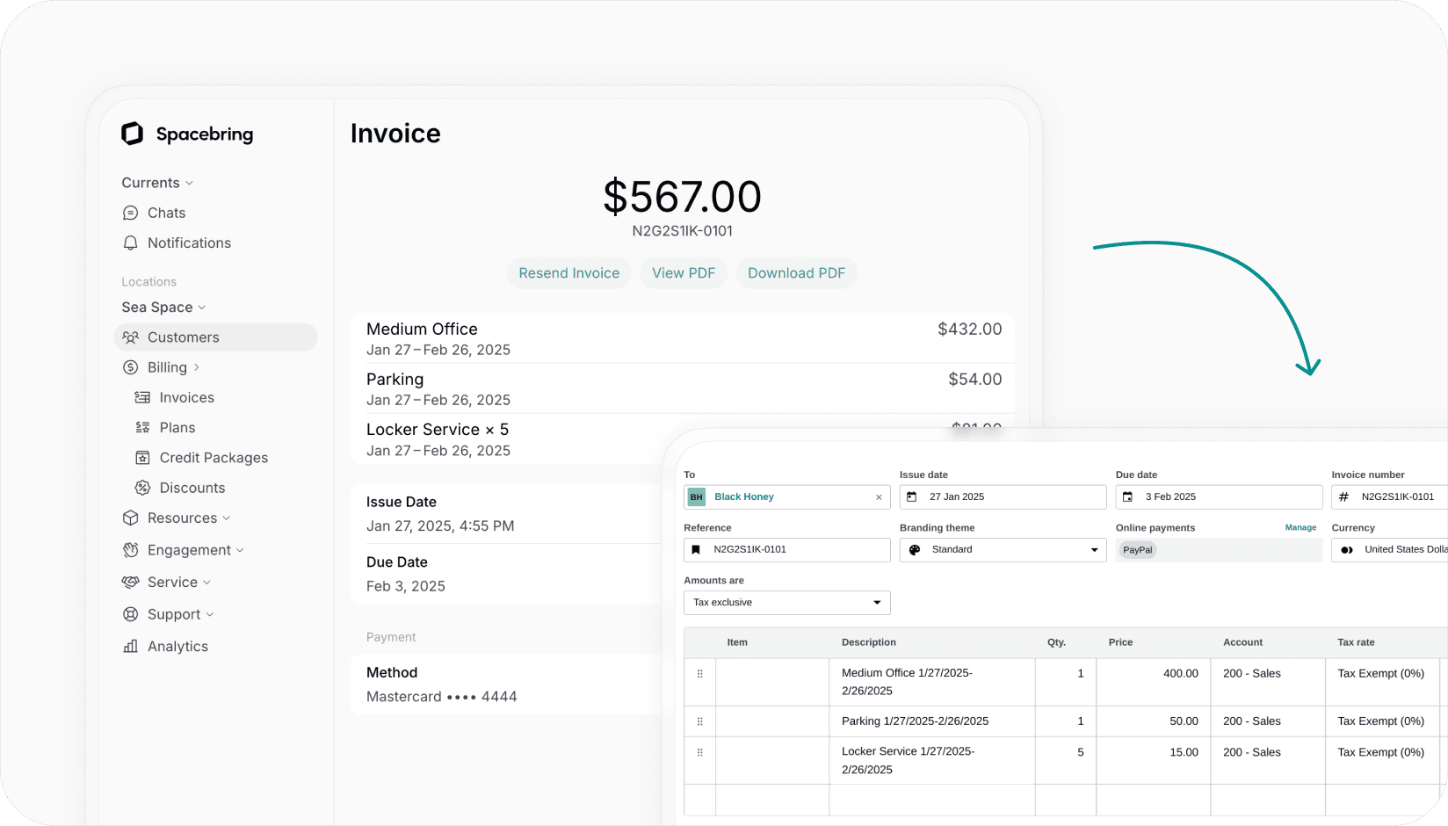Click the Invoices list icon

142,397
